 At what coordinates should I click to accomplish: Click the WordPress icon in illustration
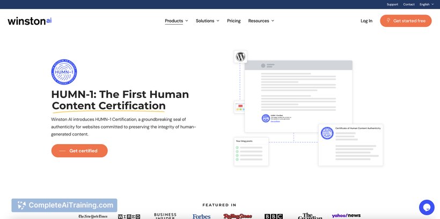click(x=240, y=57)
